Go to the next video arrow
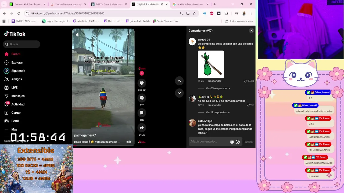This screenshot has width=344, height=193. [179, 93]
